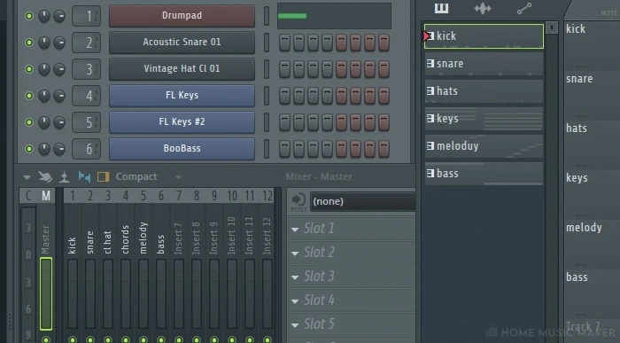Toggle the Vintage Hat Cl 01 mute LED
Image resolution: width=620 pixels, height=343 pixels.
[29, 69]
